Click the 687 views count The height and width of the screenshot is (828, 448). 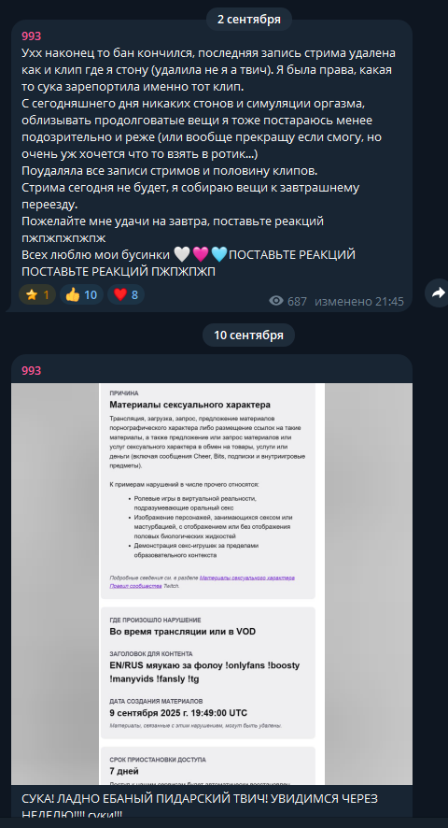pos(297,301)
